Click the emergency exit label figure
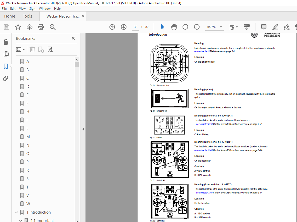Screen dimensions: 297x222 tap(170, 98)
